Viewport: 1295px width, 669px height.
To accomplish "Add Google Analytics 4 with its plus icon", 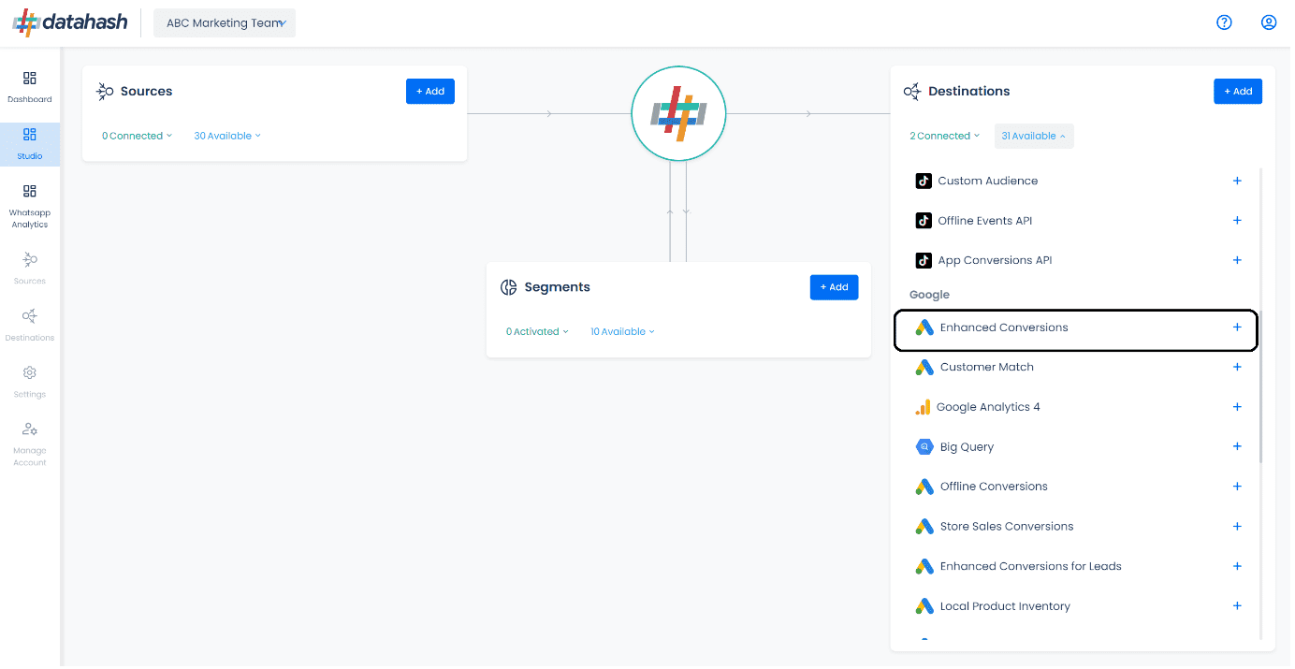I will pyautogui.click(x=1237, y=407).
